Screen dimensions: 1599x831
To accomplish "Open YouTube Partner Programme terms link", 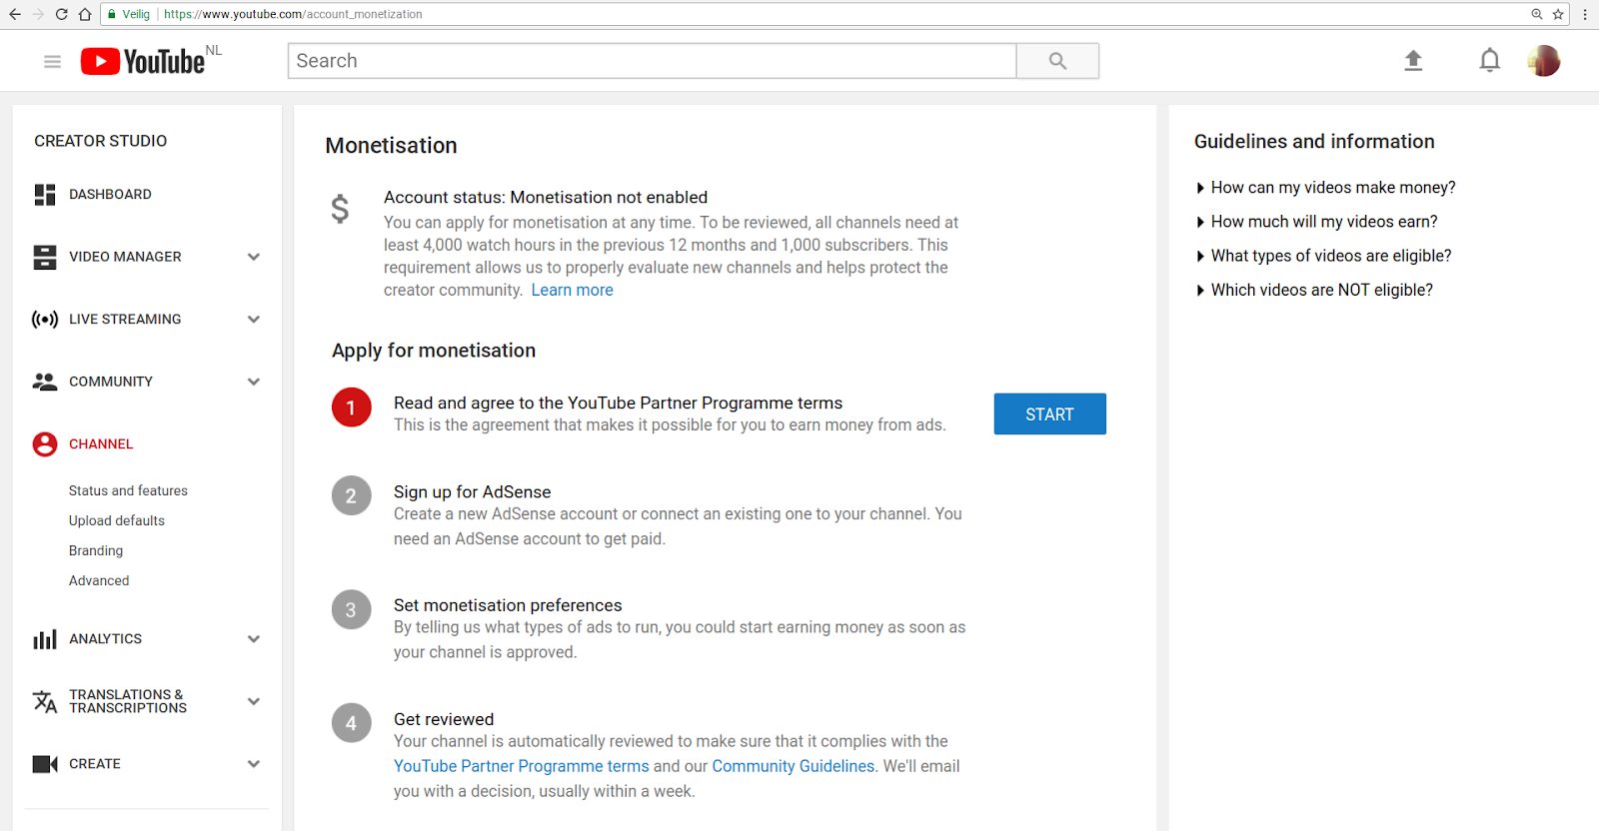I will (522, 766).
